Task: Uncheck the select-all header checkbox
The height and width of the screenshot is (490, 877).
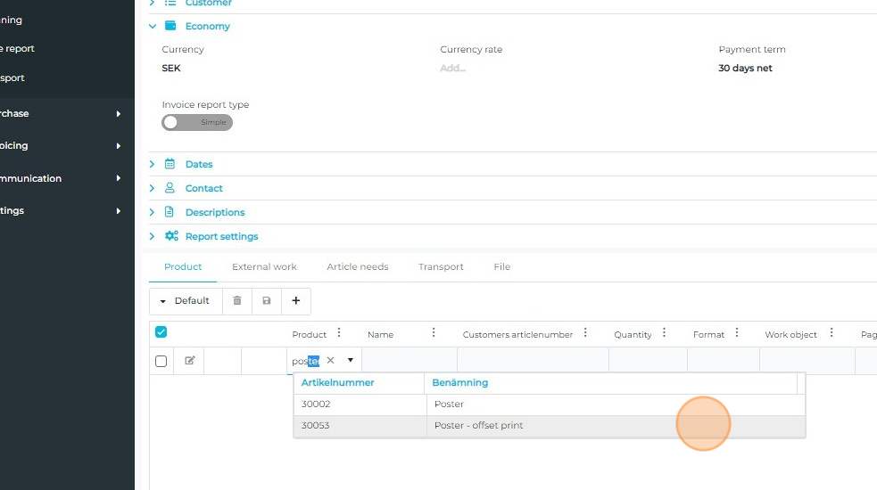Action: point(161,333)
